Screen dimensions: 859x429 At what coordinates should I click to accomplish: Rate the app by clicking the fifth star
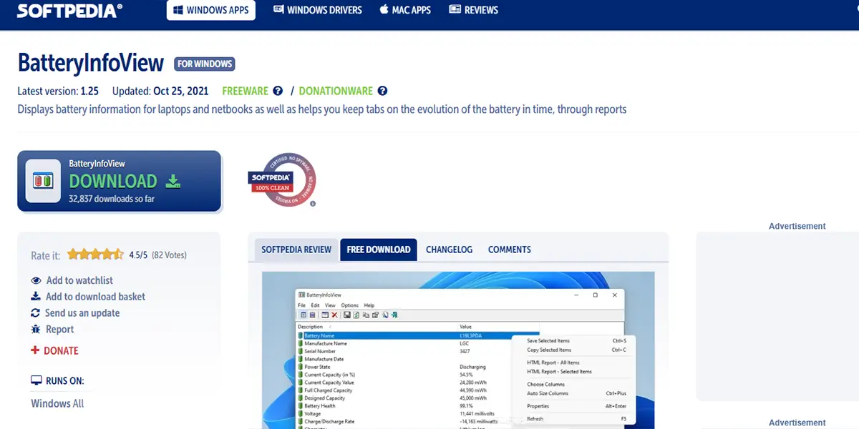pos(117,254)
